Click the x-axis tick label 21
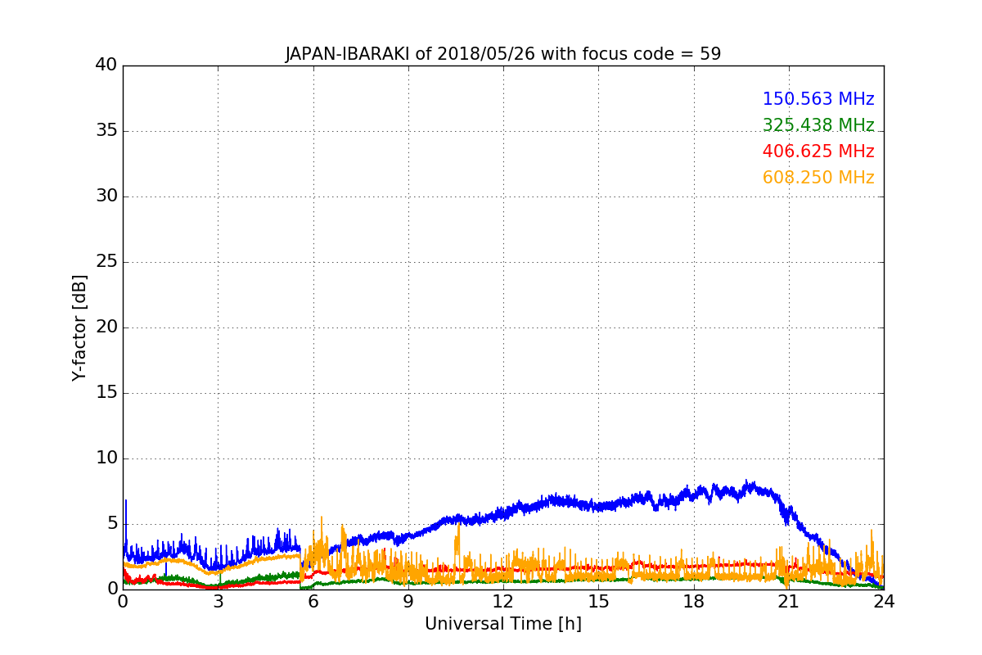This screenshot has height=655, width=982. pyautogui.click(x=789, y=602)
